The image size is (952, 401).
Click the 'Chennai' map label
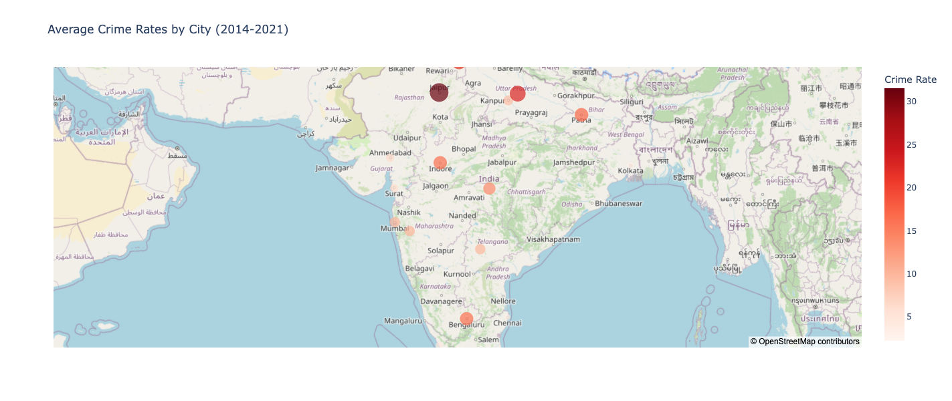tap(507, 323)
